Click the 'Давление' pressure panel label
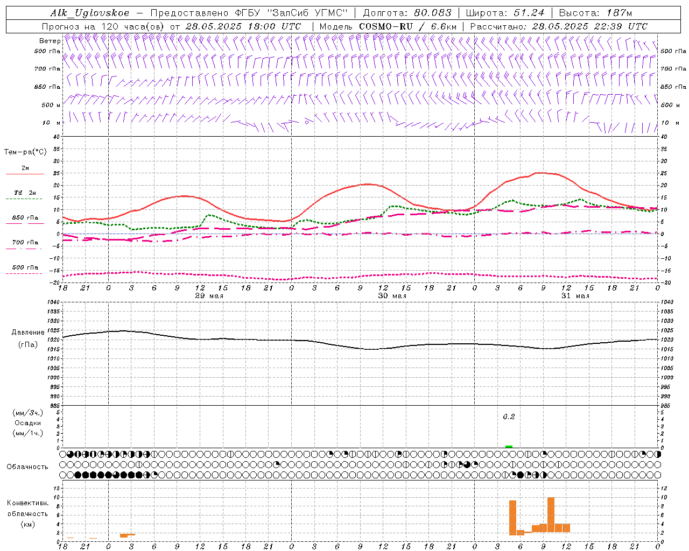The image size is (689, 551). click(28, 333)
